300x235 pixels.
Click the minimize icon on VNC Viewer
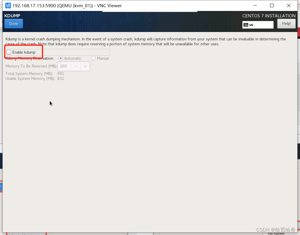point(255,5)
